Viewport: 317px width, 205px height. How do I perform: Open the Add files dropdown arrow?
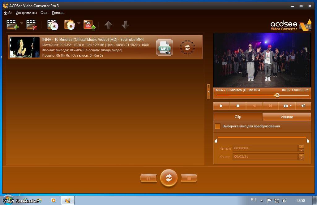click(x=22, y=23)
